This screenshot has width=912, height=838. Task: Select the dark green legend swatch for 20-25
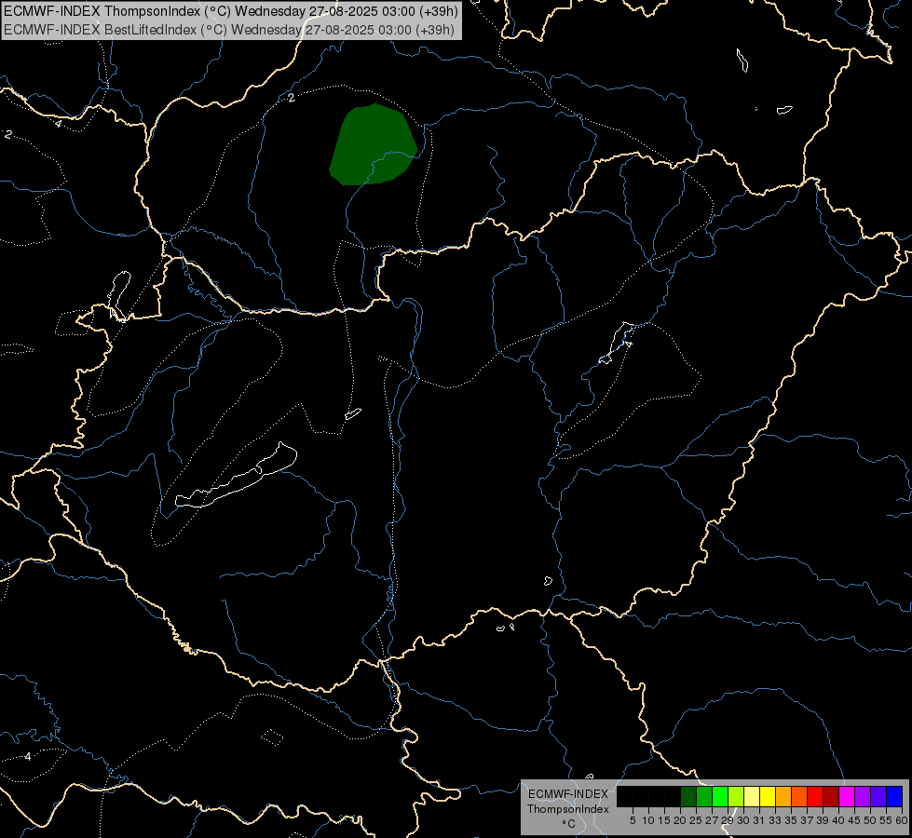[688, 796]
